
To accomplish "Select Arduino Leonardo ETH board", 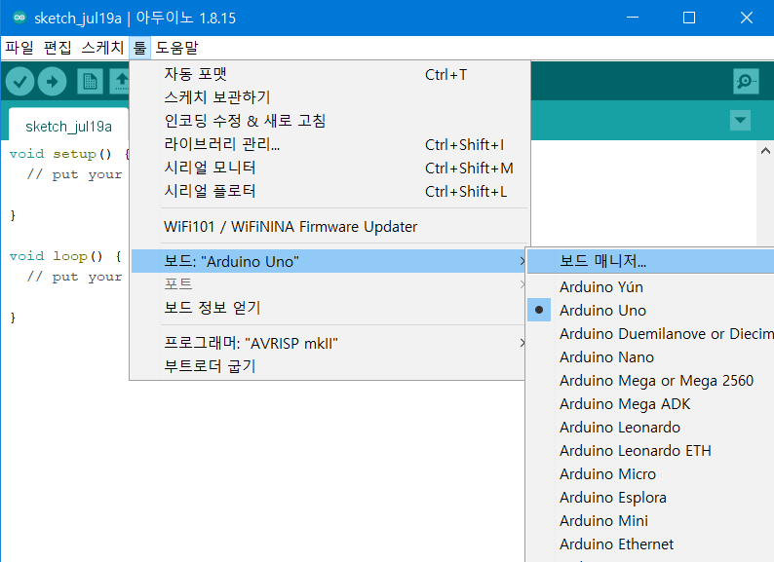I will point(650,451).
